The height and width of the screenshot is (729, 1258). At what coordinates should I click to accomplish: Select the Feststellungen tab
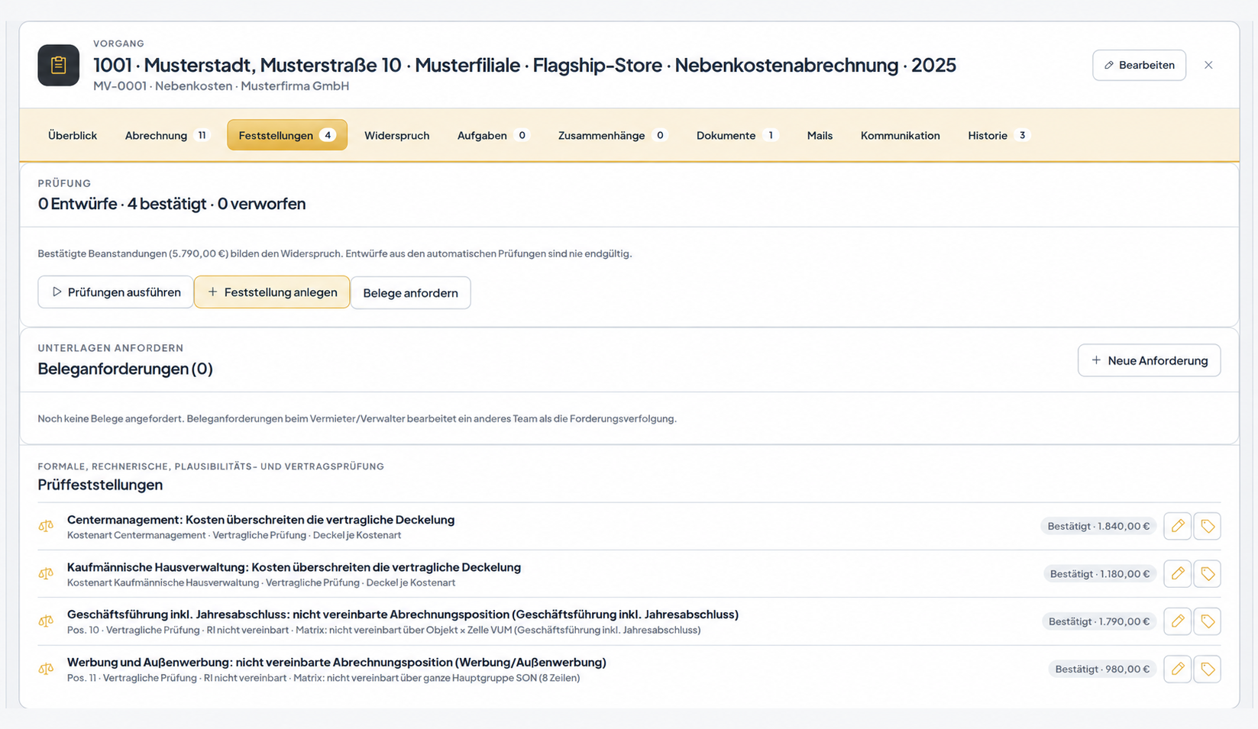(x=287, y=135)
